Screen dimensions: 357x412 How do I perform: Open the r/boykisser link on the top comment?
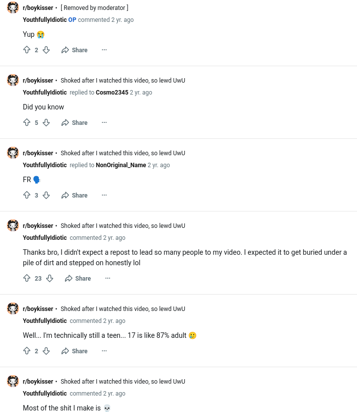tap(38, 8)
